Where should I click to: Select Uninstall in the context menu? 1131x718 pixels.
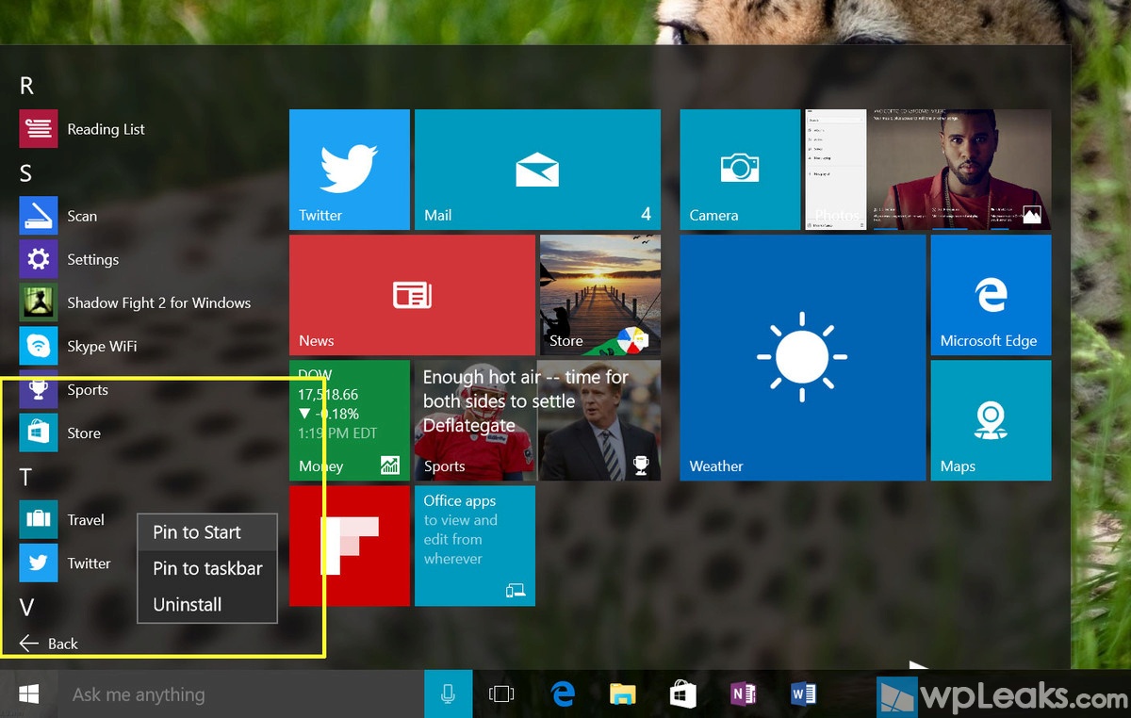coord(207,605)
